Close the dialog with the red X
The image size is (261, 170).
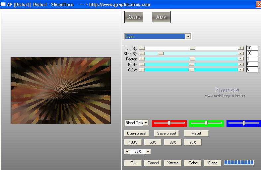[x=259, y=4]
